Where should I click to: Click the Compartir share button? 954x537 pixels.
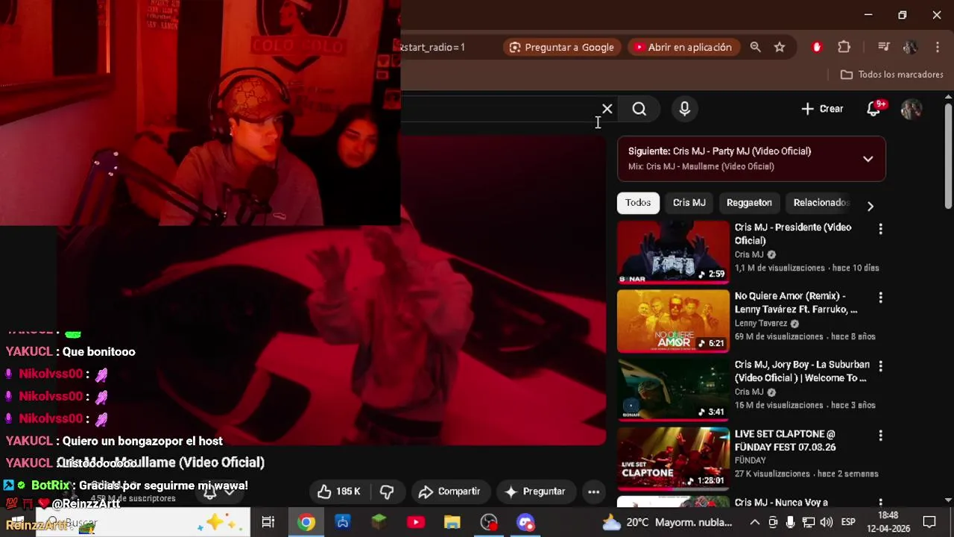(449, 492)
